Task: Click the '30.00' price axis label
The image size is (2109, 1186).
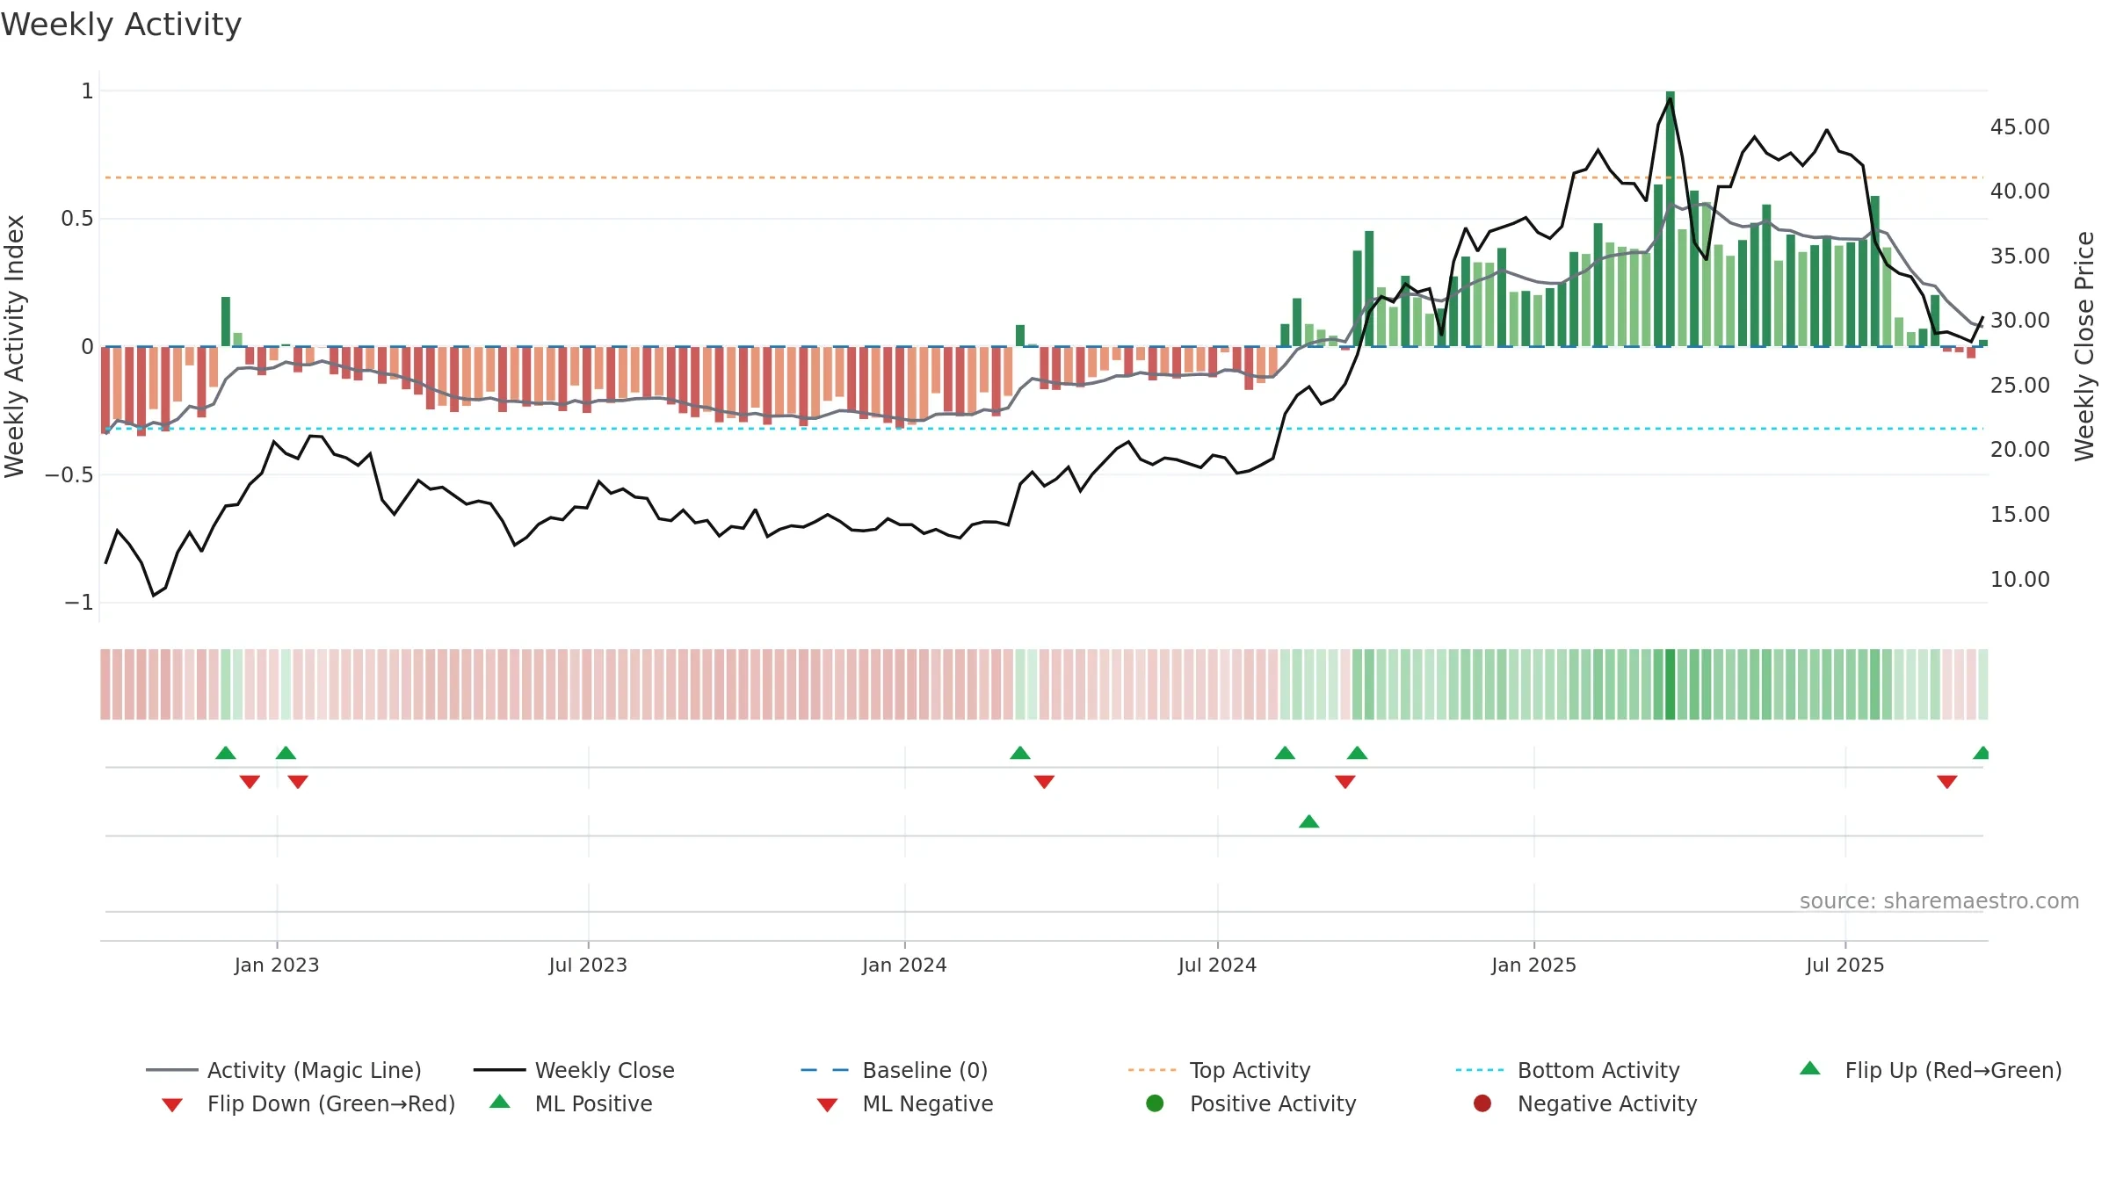Action: click(x=2020, y=320)
